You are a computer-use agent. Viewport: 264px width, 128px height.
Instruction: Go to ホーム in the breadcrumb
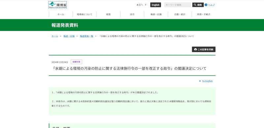coord(55,36)
